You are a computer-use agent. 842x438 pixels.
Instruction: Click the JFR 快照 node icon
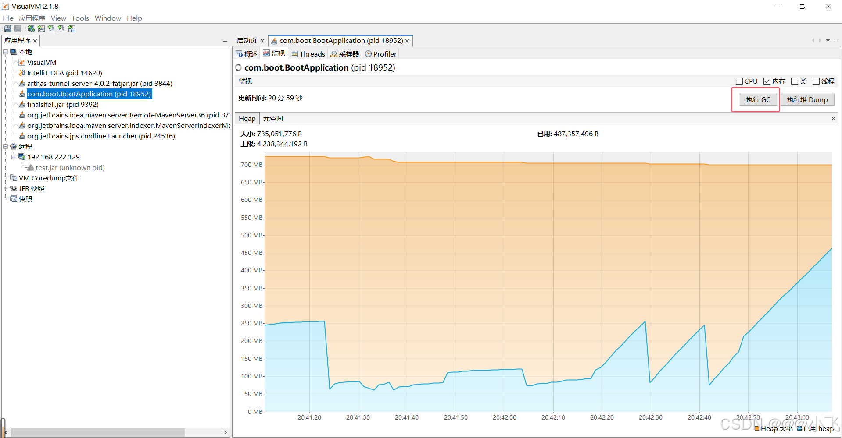14,188
